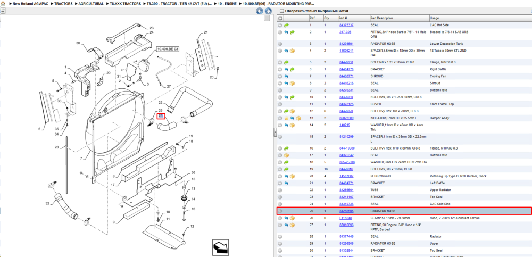The width and height of the screenshot is (532, 257).
Task: Open part number link 217-398
Action: [345, 32]
